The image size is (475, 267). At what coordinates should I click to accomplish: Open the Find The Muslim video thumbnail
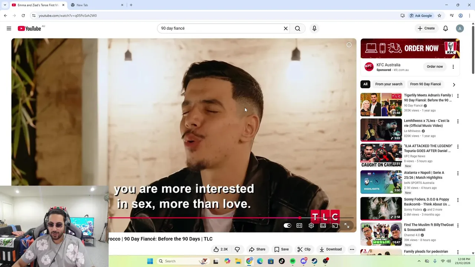[x=381, y=234]
